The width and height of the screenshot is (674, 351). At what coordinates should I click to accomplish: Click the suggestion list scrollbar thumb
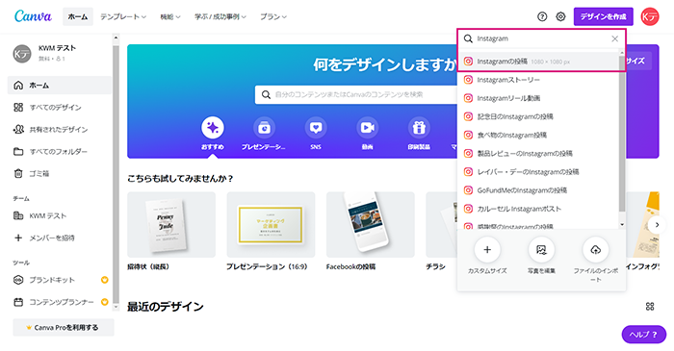click(x=622, y=133)
